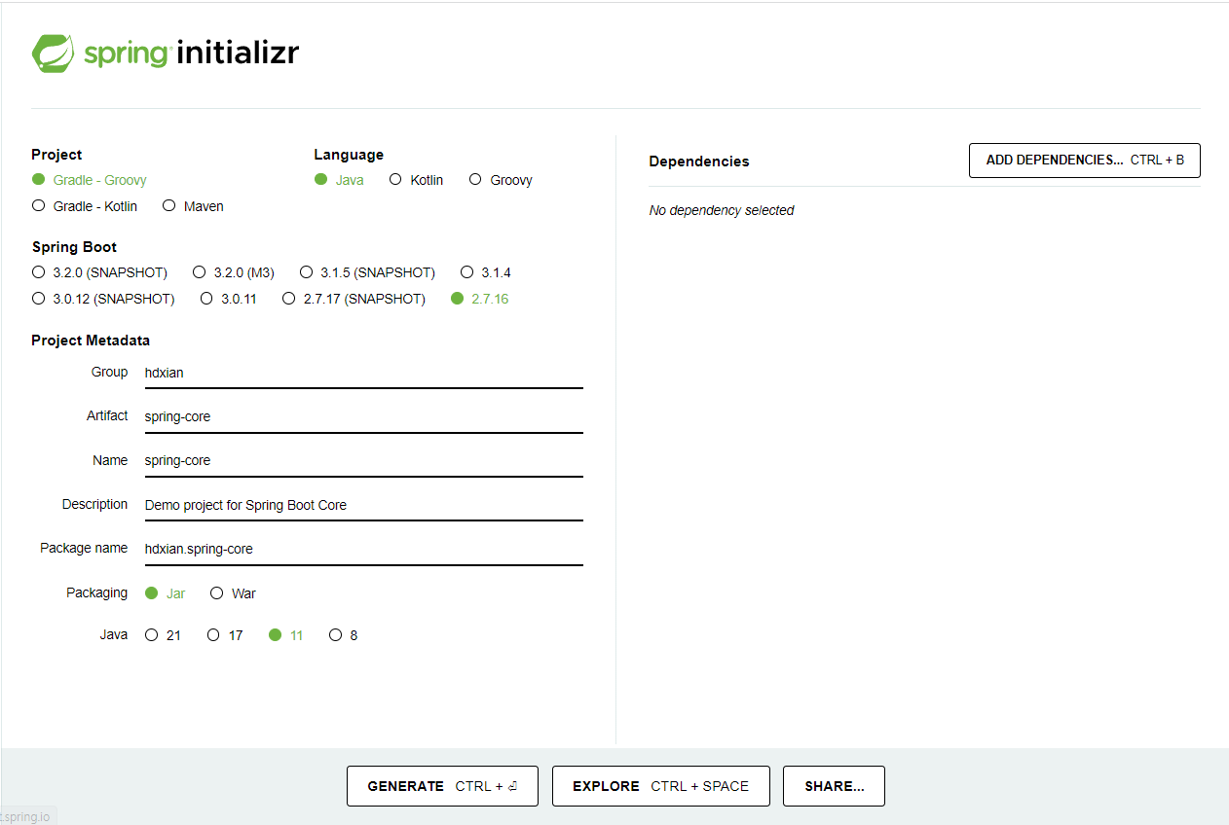Explore the project contents
Screen dimensions: 1229x825
[661, 786]
